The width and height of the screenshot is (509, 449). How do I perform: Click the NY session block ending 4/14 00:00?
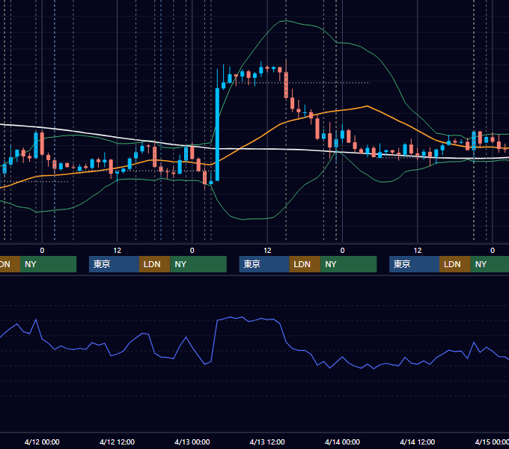(349, 264)
